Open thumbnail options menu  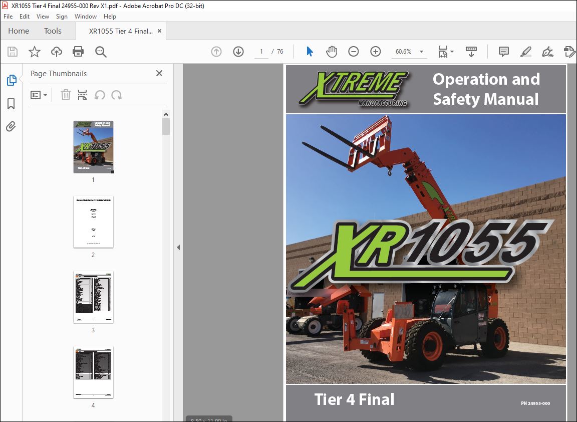(x=39, y=95)
